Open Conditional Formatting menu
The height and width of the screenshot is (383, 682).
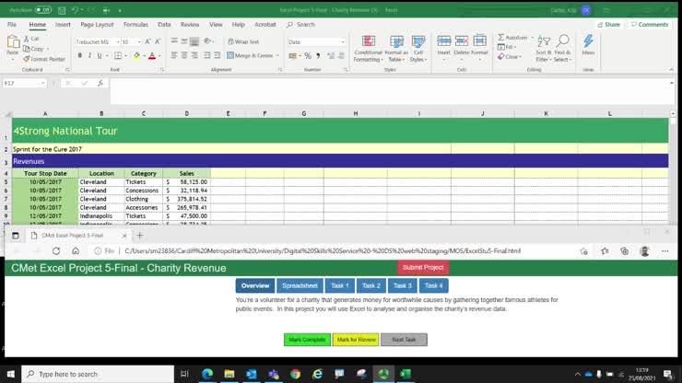pos(369,49)
